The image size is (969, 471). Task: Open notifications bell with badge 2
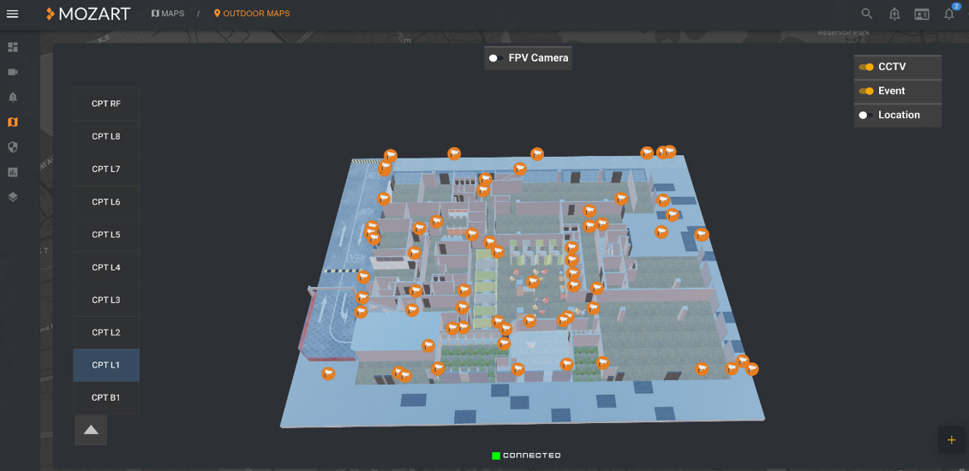tap(949, 14)
